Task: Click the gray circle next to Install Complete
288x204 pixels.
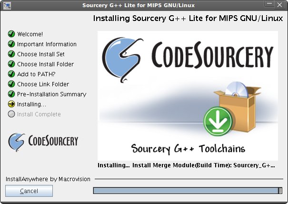Action: pyautogui.click(x=11, y=114)
